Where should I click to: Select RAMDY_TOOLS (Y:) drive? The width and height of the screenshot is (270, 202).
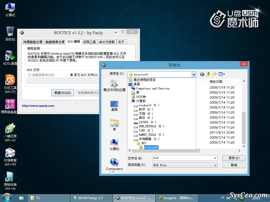(x=149, y=135)
